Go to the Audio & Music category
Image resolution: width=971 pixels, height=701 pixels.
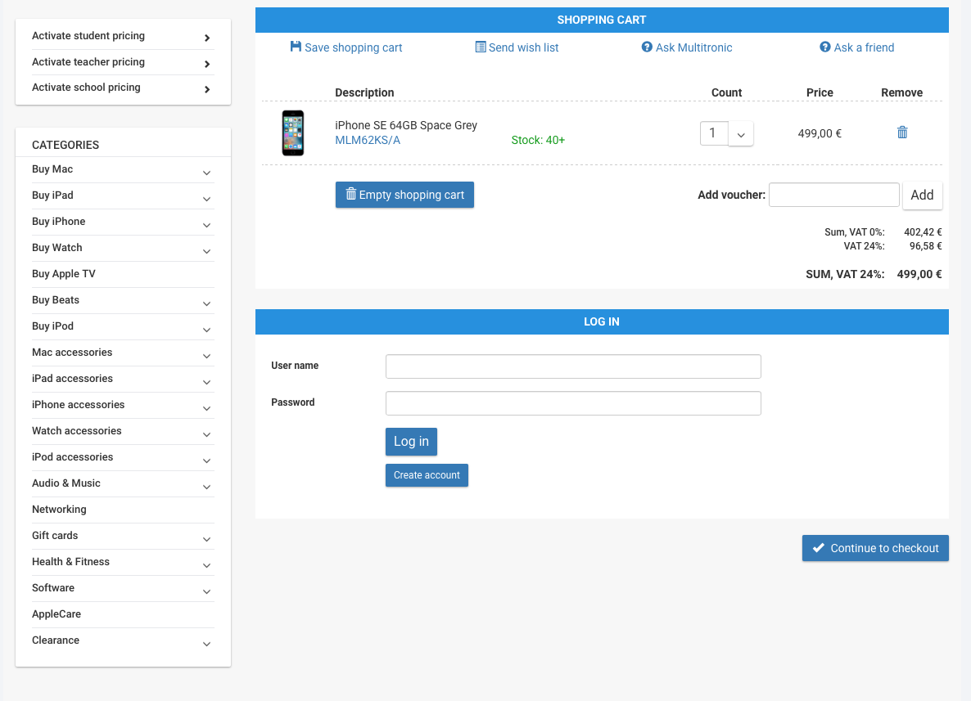66,483
